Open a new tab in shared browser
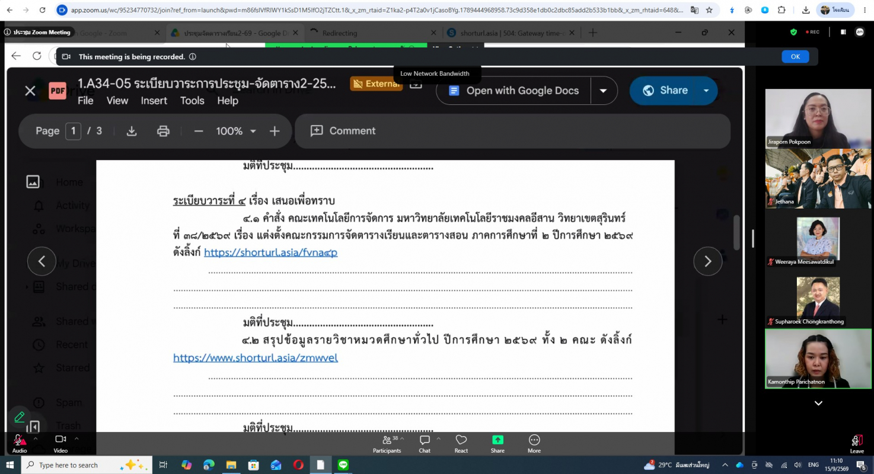 click(592, 33)
